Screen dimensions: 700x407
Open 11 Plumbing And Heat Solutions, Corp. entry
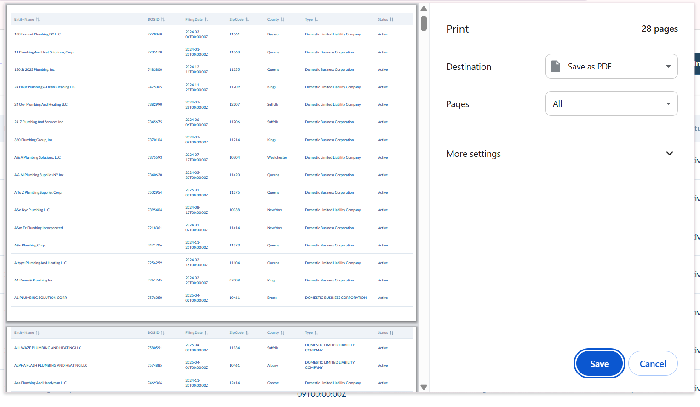[44, 52]
